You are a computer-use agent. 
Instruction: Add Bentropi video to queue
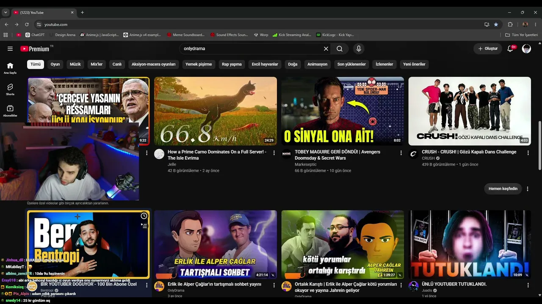(144, 226)
